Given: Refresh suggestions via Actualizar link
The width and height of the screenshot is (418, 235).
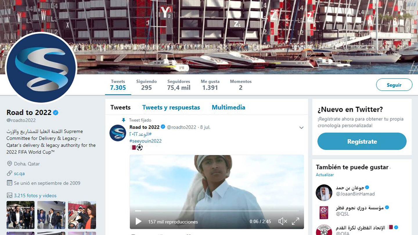Looking at the screenshot, I should 325,175.
